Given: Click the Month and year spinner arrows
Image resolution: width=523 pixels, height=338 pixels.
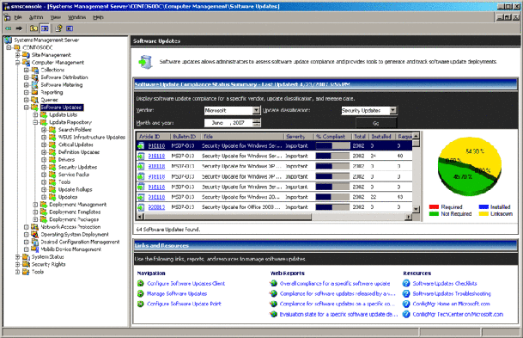Looking at the screenshot, I should (257, 123).
